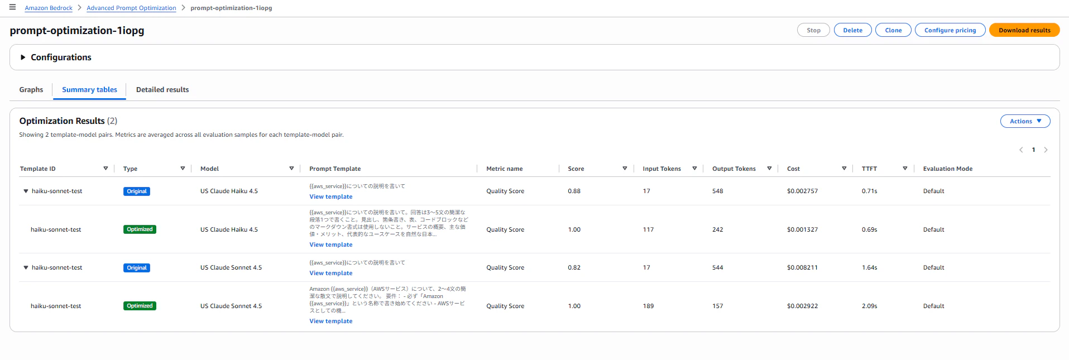Select score value 0.88
The height and width of the screenshot is (360, 1069).
pos(574,191)
